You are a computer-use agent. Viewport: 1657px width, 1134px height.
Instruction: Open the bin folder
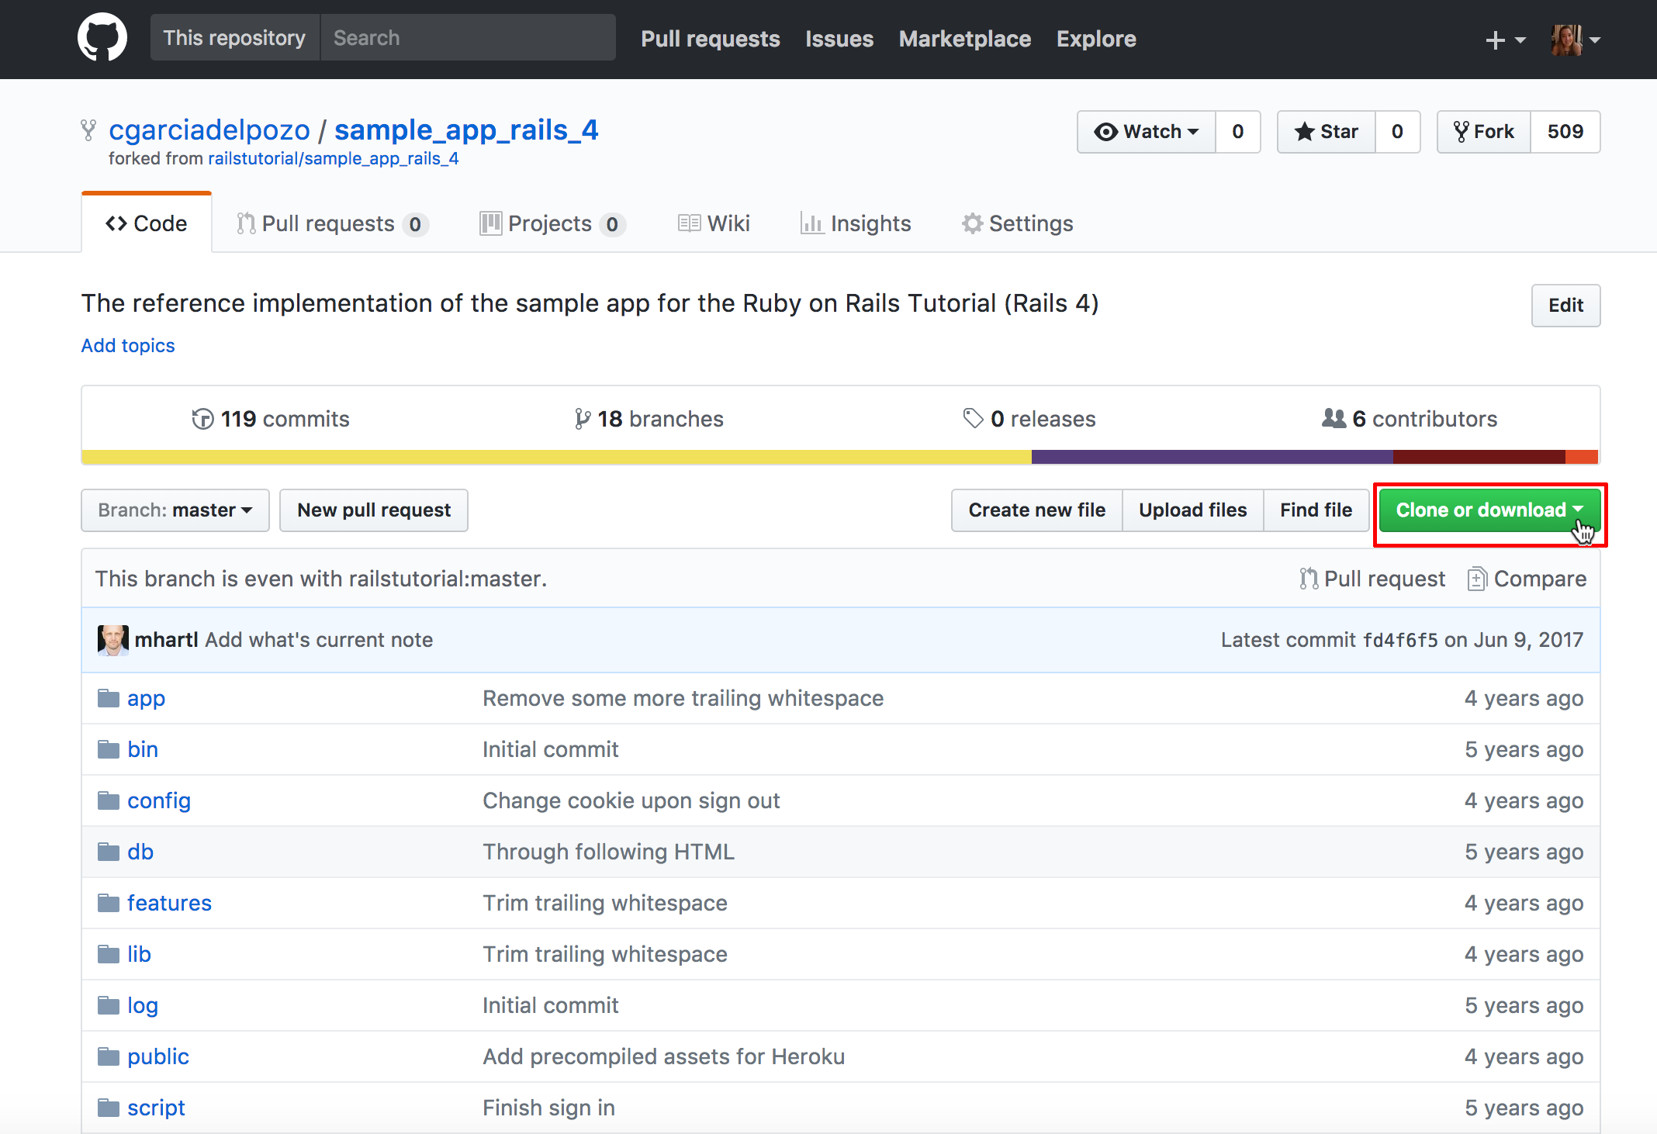coord(143,749)
